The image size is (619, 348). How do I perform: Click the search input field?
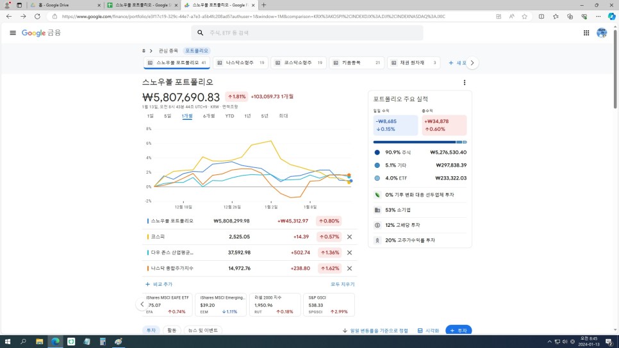click(308, 33)
